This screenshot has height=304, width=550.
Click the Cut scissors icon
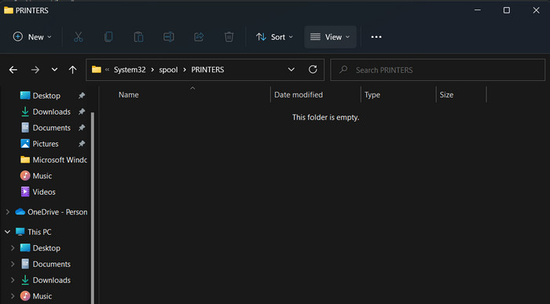[x=79, y=37]
